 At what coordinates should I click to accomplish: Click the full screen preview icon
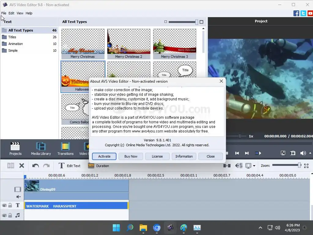[283, 153]
